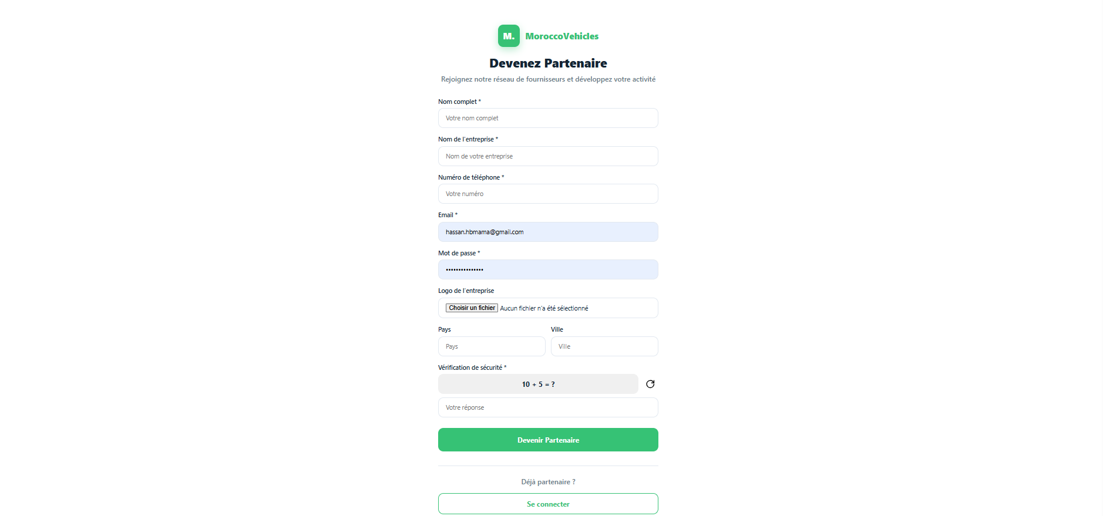Click the "Vérification de sécurité" label
1103x516 pixels.
coord(470,367)
